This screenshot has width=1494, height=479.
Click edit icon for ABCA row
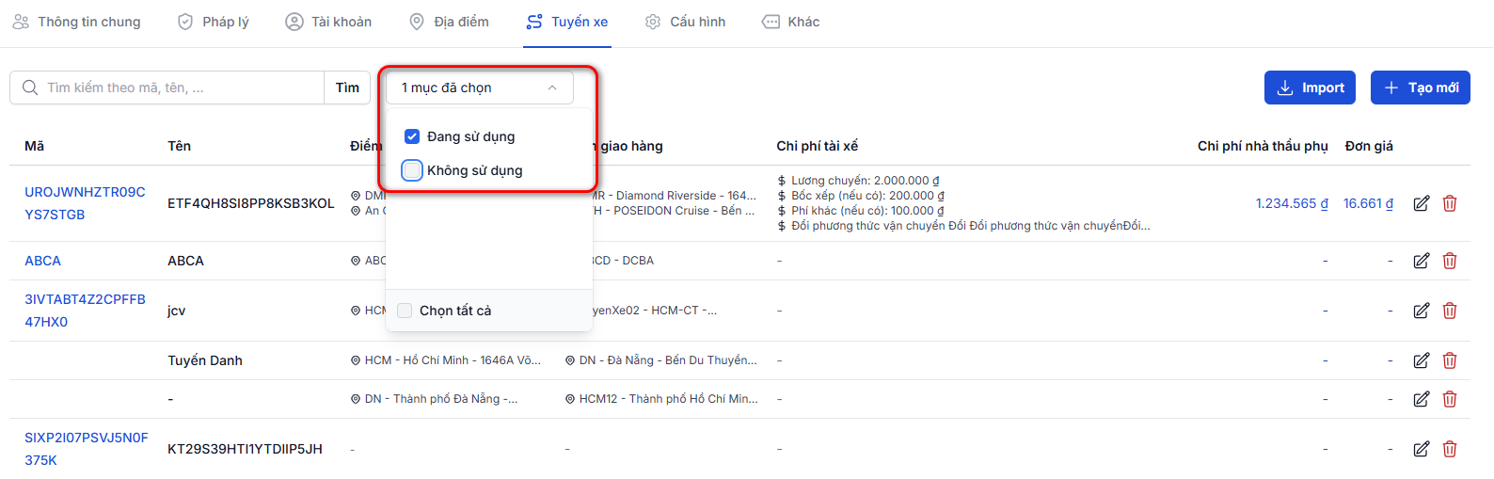click(1422, 261)
